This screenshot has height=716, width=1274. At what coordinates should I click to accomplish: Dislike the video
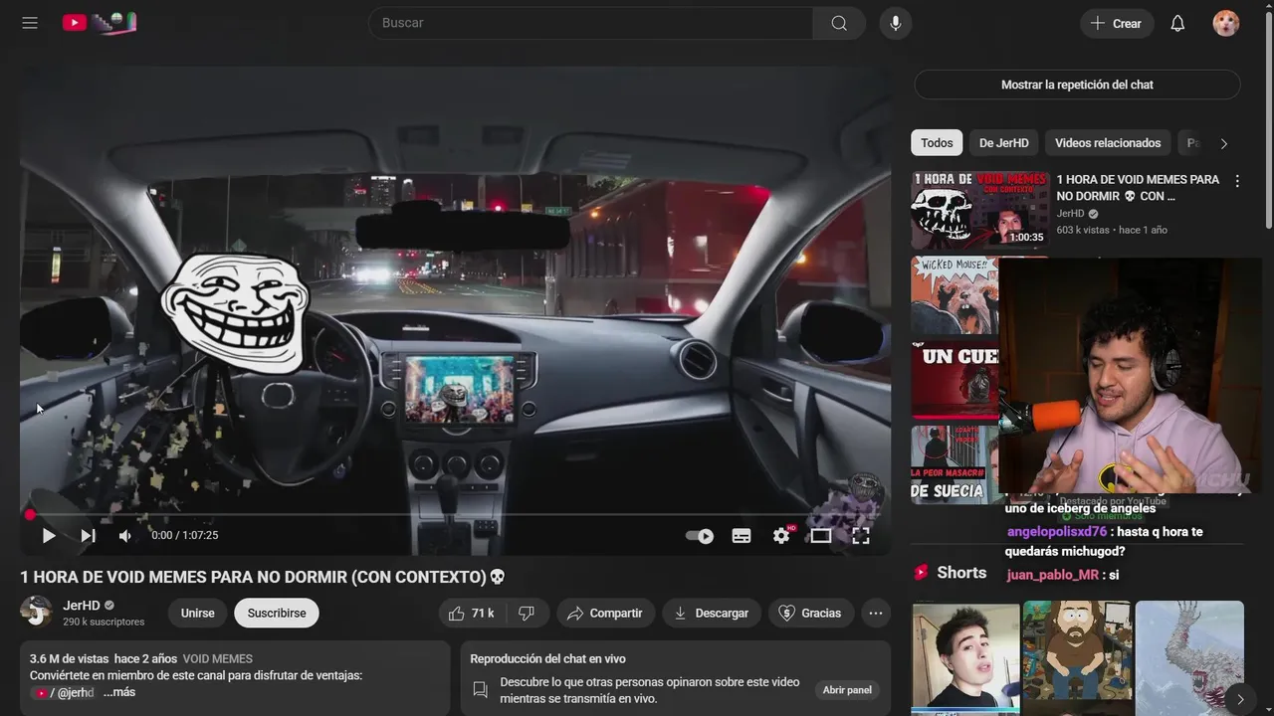pos(528,614)
